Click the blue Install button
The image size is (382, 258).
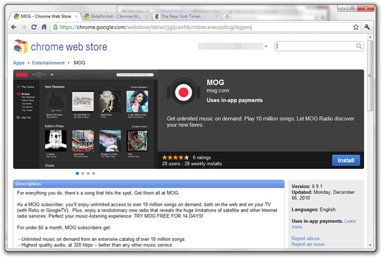(x=346, y=160)
